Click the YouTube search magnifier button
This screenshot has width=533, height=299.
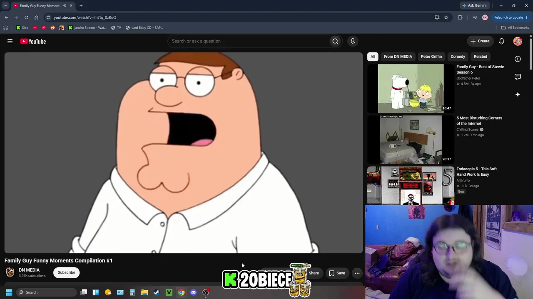pos(335,41)
